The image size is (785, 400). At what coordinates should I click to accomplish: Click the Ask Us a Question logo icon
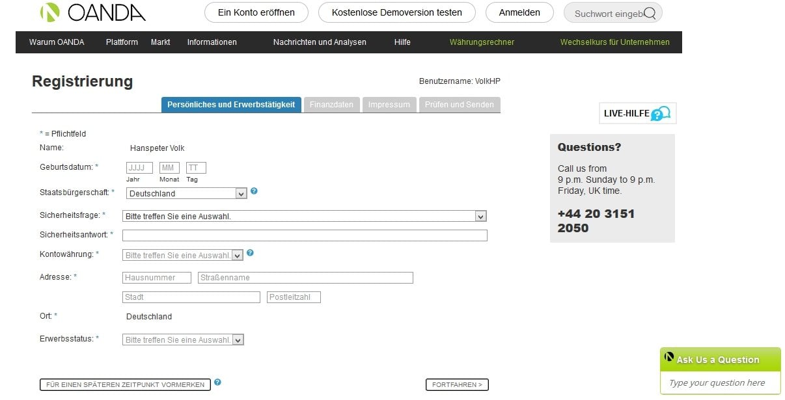669,357
